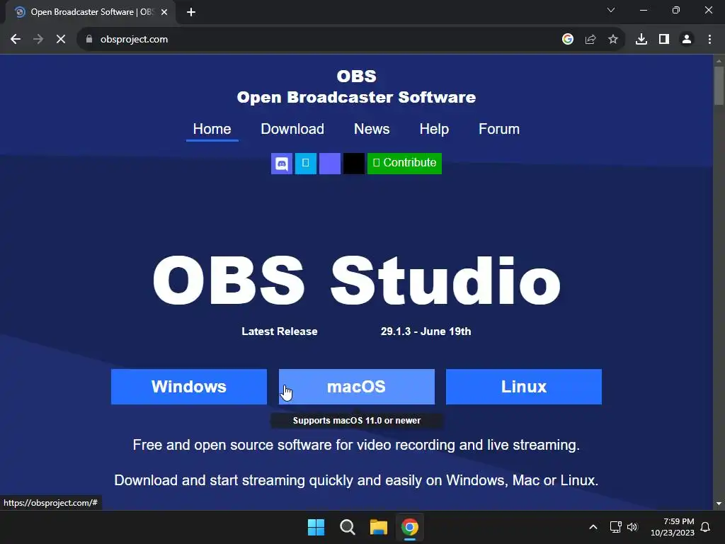This screenshot has width=725, height=544.
Task: Select the Open Broadcaster Software browser tab
Action: [90, 12]
